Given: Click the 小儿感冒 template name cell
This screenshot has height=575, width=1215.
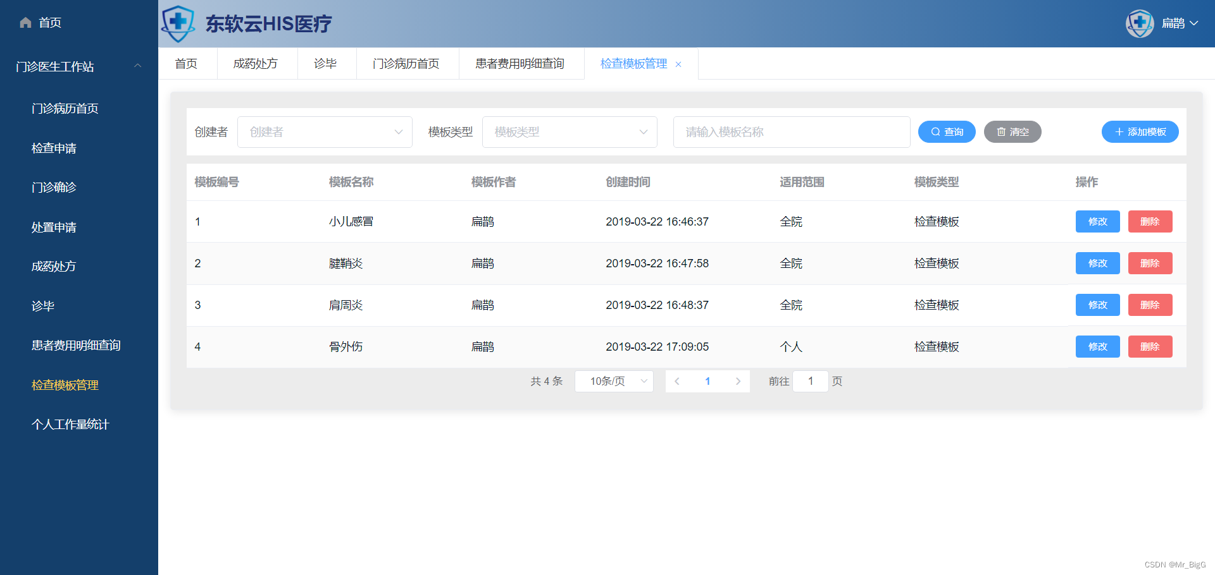Looking at the screenshot, I should tap(351, 222).
